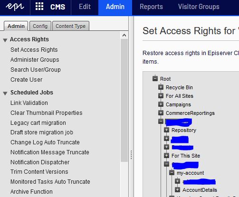Collapse the Scheduled Jobs section

point(5,93)
